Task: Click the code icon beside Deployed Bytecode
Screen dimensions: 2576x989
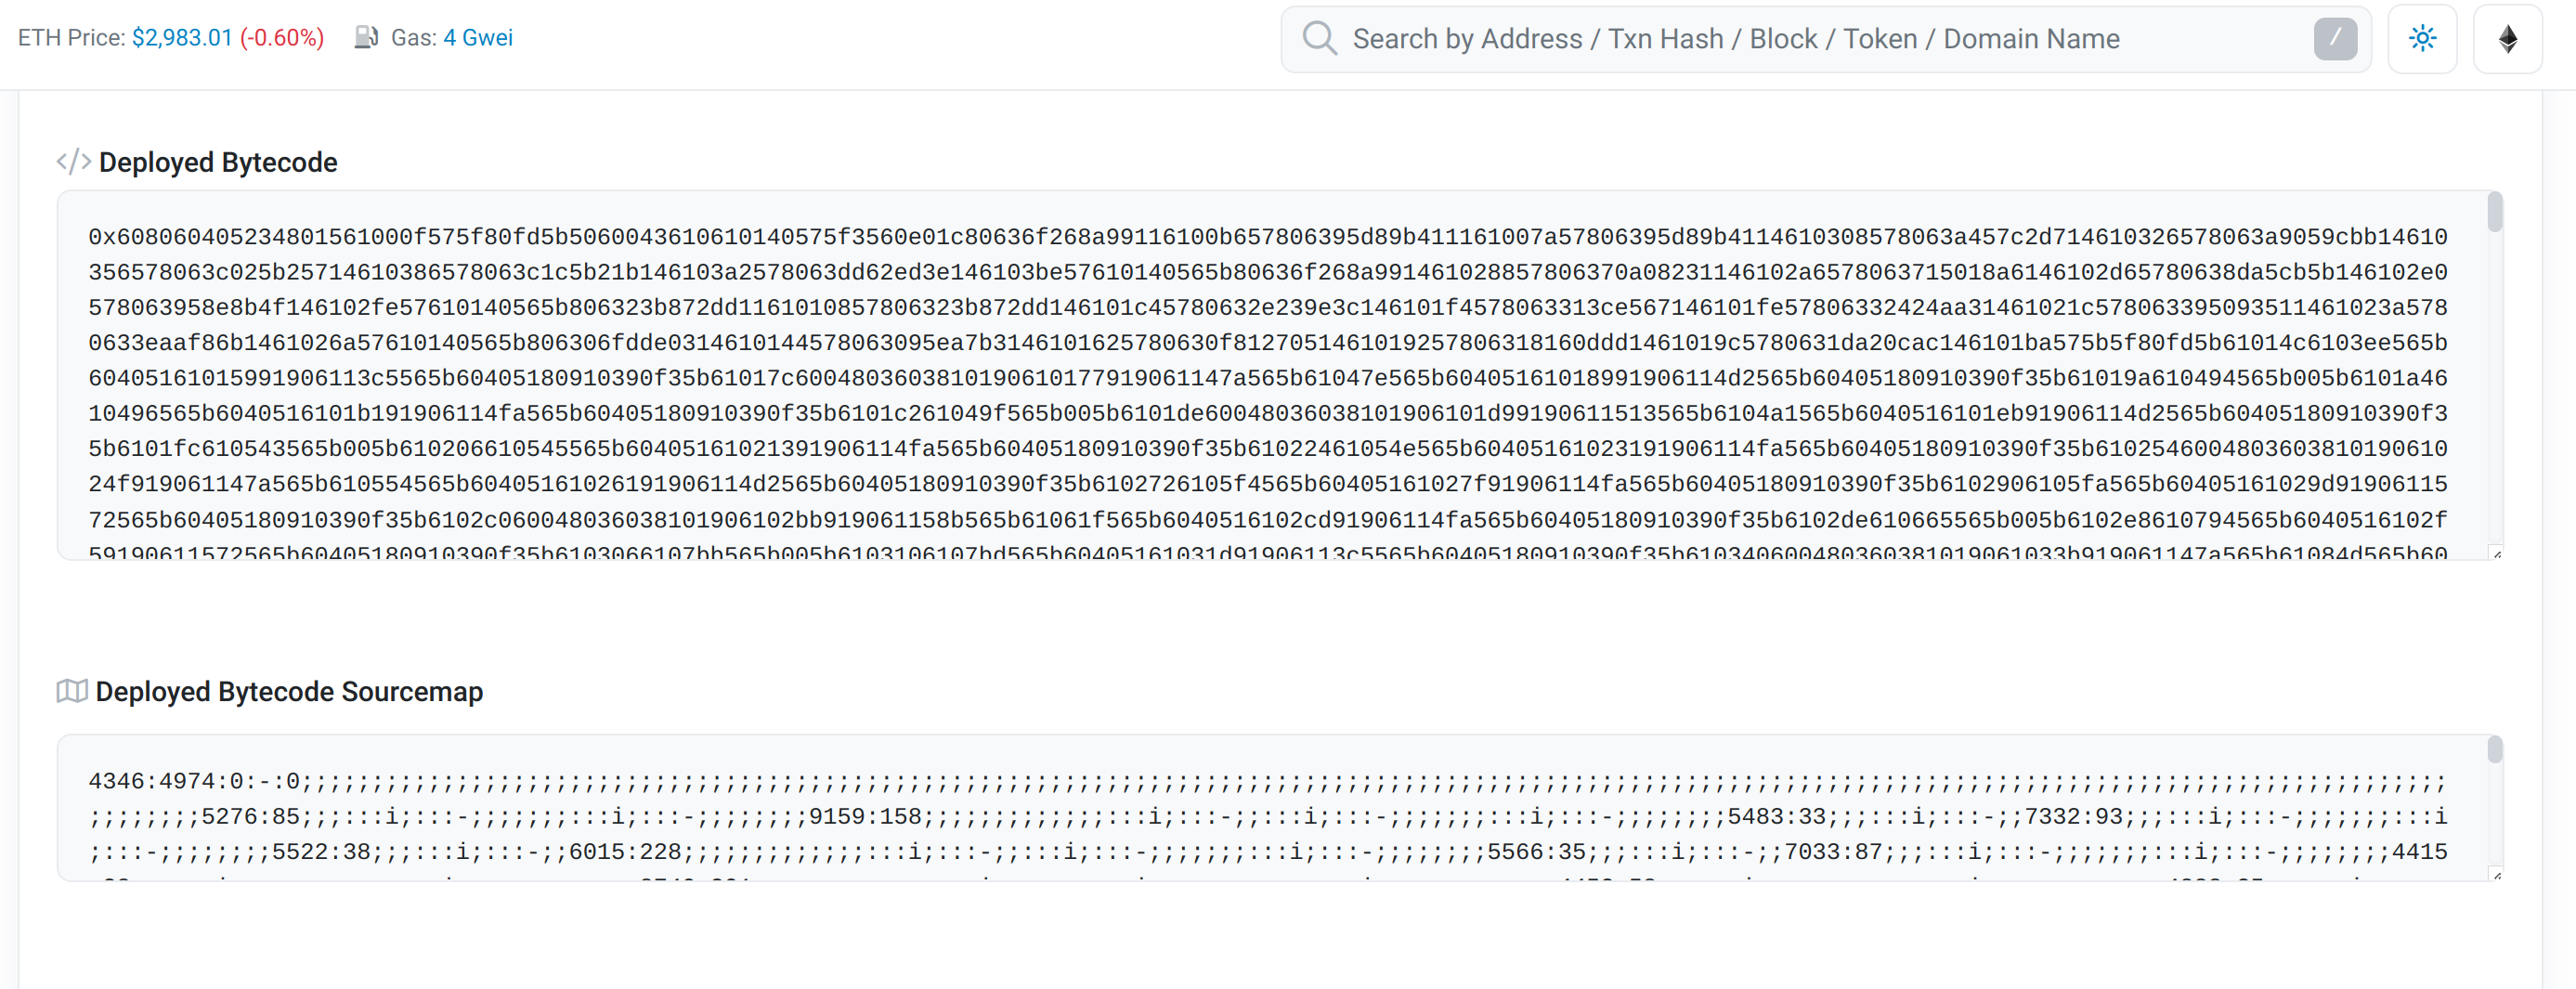Action: pos(74,162)
